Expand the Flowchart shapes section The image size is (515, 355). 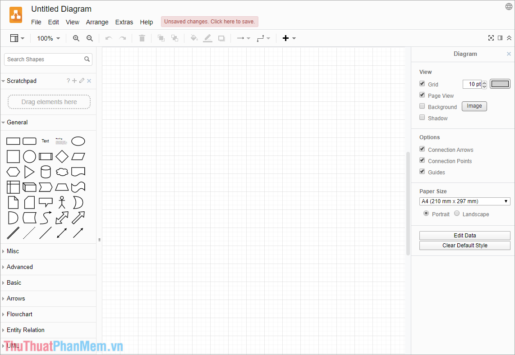[x=19, y=314]
